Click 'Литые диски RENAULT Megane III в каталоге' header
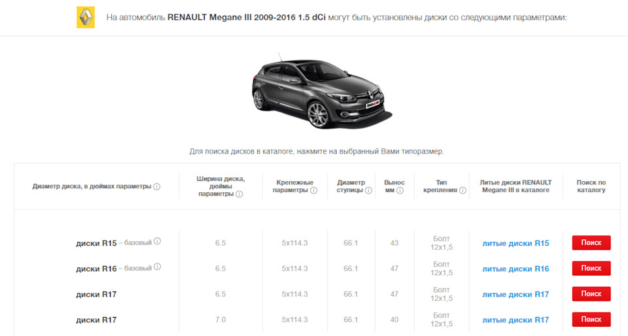Screen dimensions: 628x336 [515, 186]
